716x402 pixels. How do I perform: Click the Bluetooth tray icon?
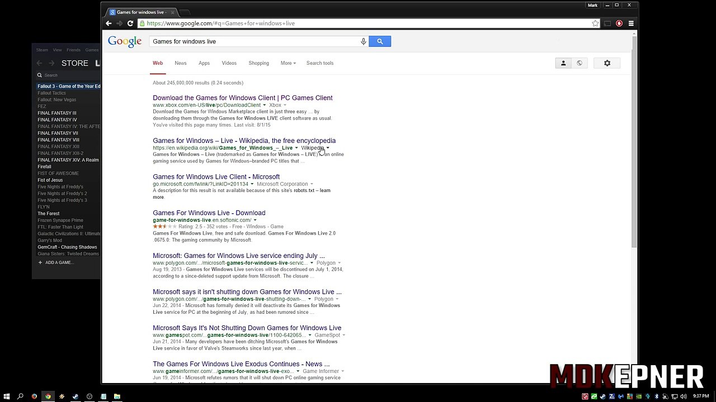pyautogui.click(x=656, y=396)
